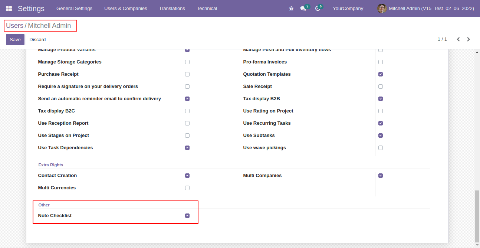Go to the next record arrow

pyautogui.click(x=469, y=39)
